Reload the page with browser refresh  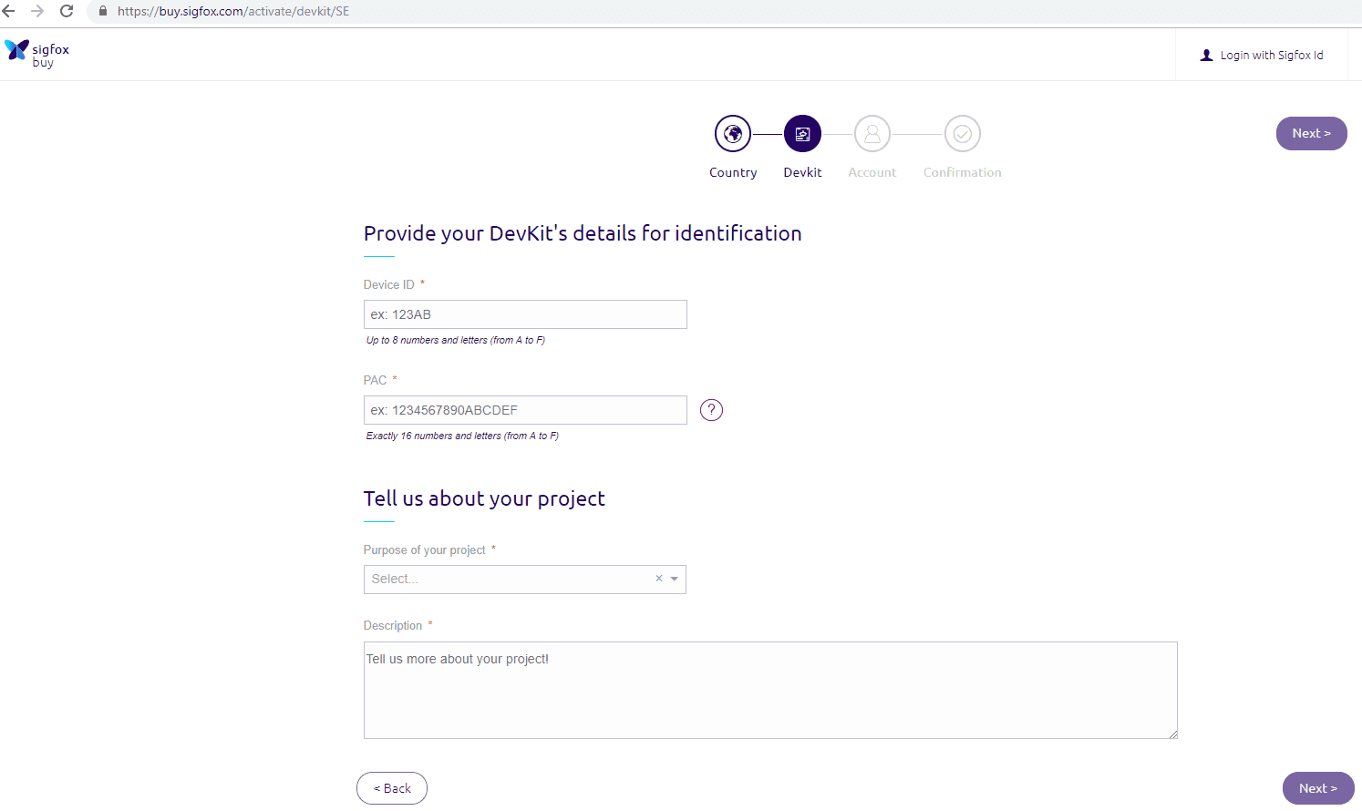(67, 11)
